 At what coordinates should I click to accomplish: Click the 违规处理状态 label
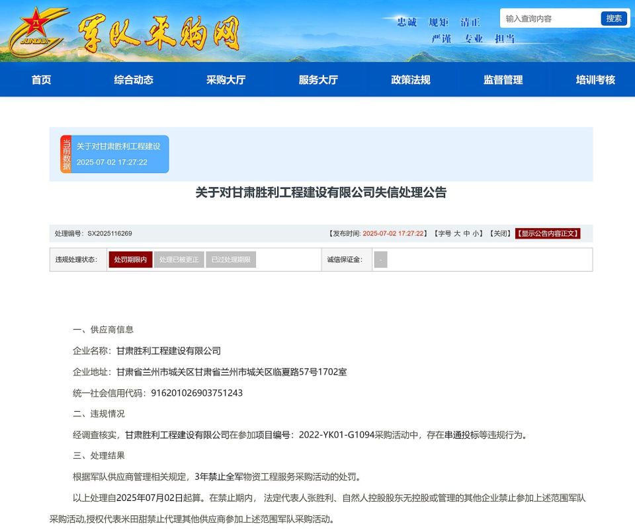pyautogui.click(x=76, y=259)
